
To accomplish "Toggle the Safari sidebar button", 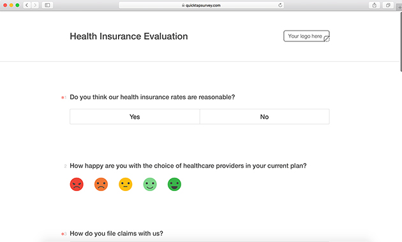I will coord(47,5).
